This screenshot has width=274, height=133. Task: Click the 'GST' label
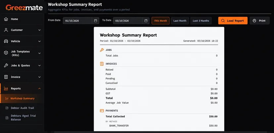point(108,94)
